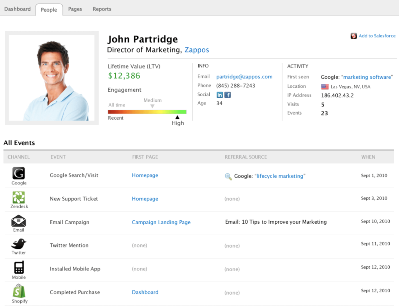Go to the Pages tab
Viewport: 399px width, 306px height.
click(75, 9)
